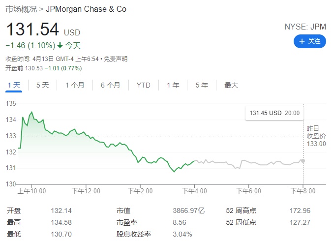Switch to the 1 个月 range tab
Image resolution: width=334 pixels, height=241 pixels.
[75, 85]
